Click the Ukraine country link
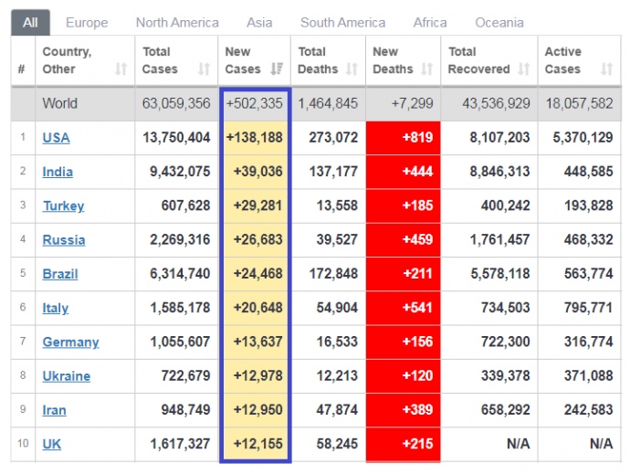 click(x=66, y=376)
